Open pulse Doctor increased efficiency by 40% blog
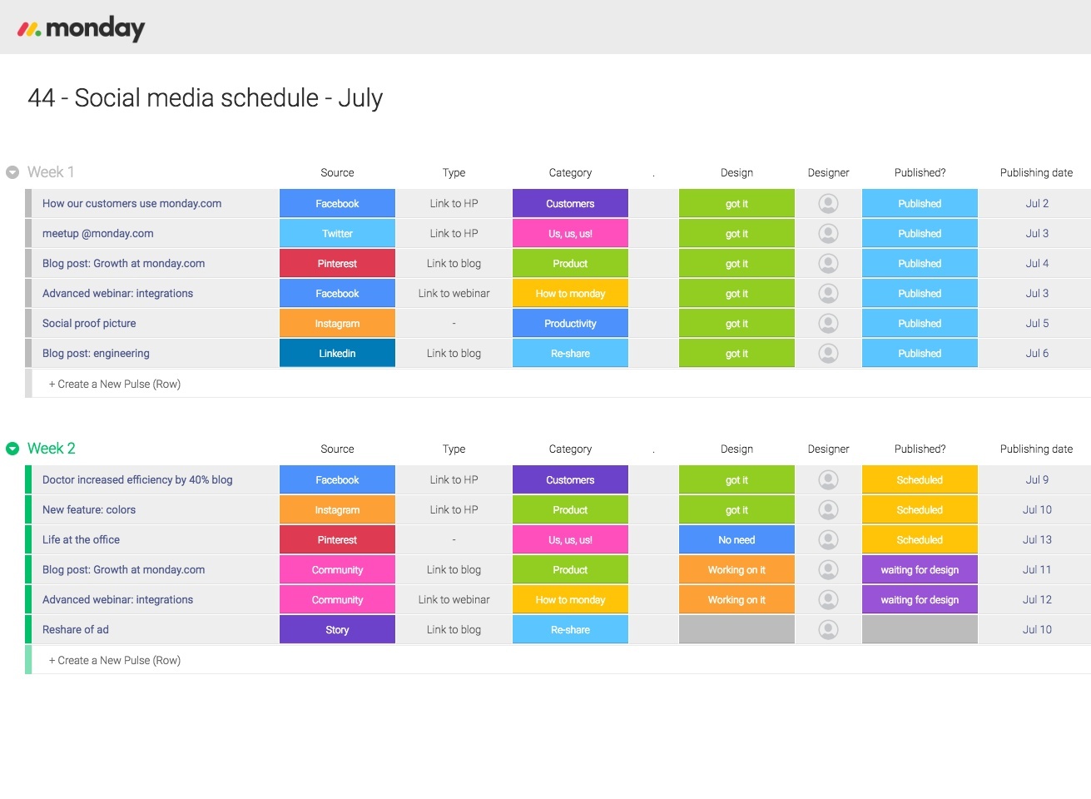Image resolution: width=1091 pixels, height=799 pixels. (x=137, y=480)
